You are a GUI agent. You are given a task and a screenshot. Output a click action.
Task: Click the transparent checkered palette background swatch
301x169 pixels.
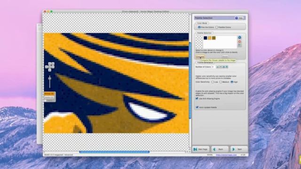pyautogui.click(x=199, y=42)
